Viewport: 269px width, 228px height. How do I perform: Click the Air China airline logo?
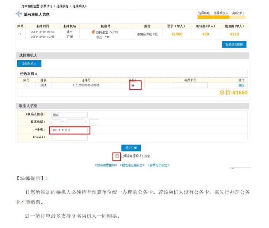tap(94, 32)
